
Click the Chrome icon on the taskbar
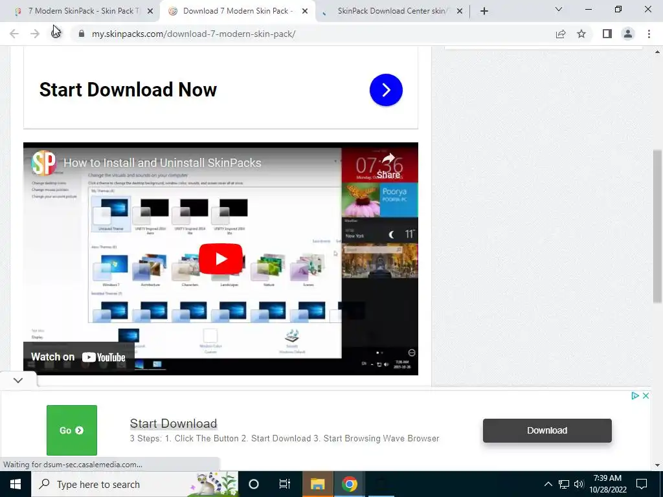(350, 484)
